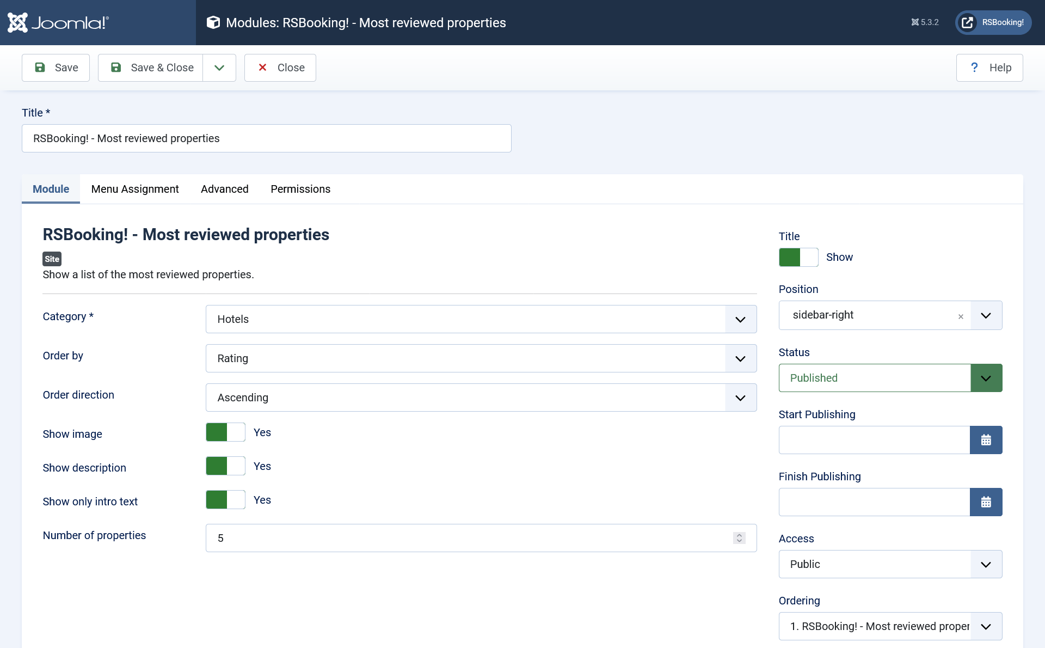Toggle the Show only intro text switch
The width and height of the screenshot is (1045, 648).
tap(225, 500)
